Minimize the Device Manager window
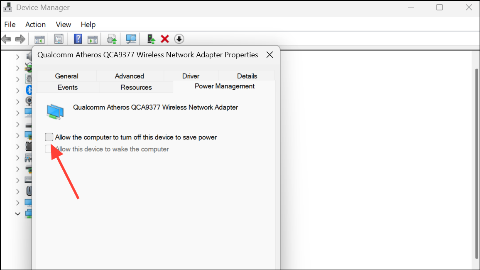 point(411,7)
